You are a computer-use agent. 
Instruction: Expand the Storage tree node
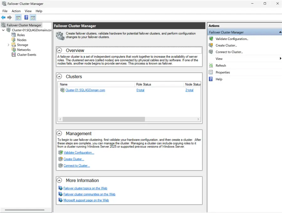click(x=8, y=45)
